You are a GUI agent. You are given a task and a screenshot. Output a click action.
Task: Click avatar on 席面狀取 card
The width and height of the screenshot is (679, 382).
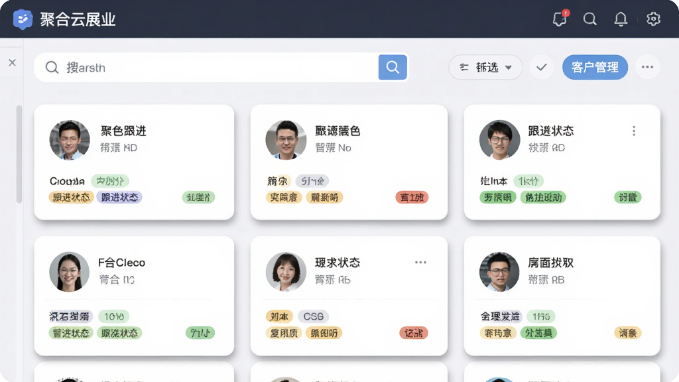[499, 272]
